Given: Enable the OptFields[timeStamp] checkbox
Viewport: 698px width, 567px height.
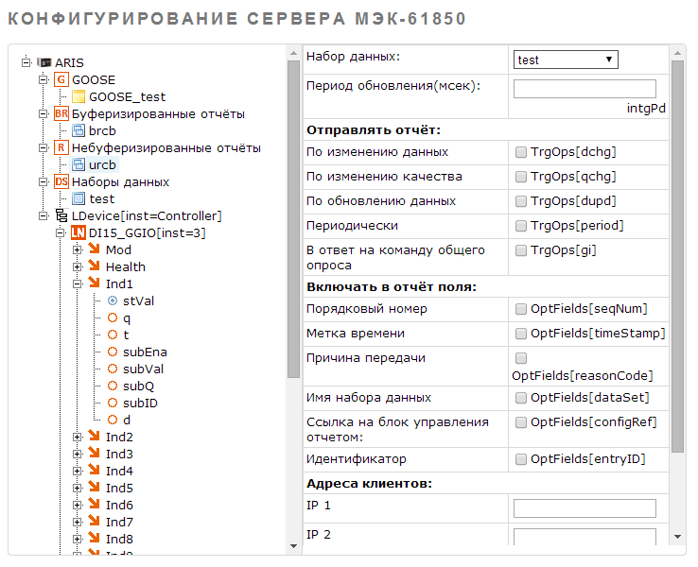Looking at the screenshot, I should (x=520, y=334).
